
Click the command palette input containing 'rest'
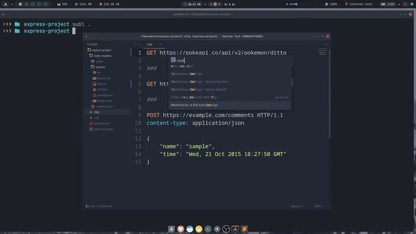[230, 60]
